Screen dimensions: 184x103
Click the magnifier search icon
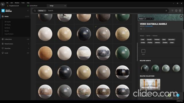coord(35,11)
